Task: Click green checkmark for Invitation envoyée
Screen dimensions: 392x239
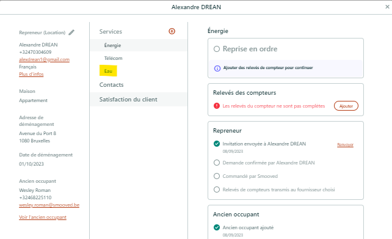Action: [217, 144]
